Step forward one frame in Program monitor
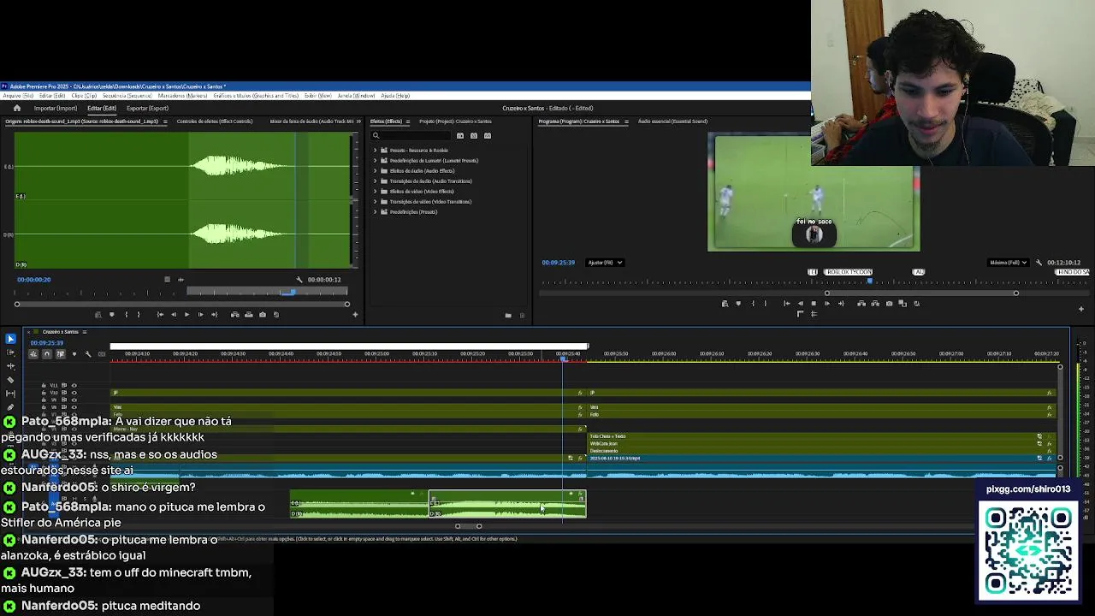Screen dimensions: 1095x616 point(827,304)
